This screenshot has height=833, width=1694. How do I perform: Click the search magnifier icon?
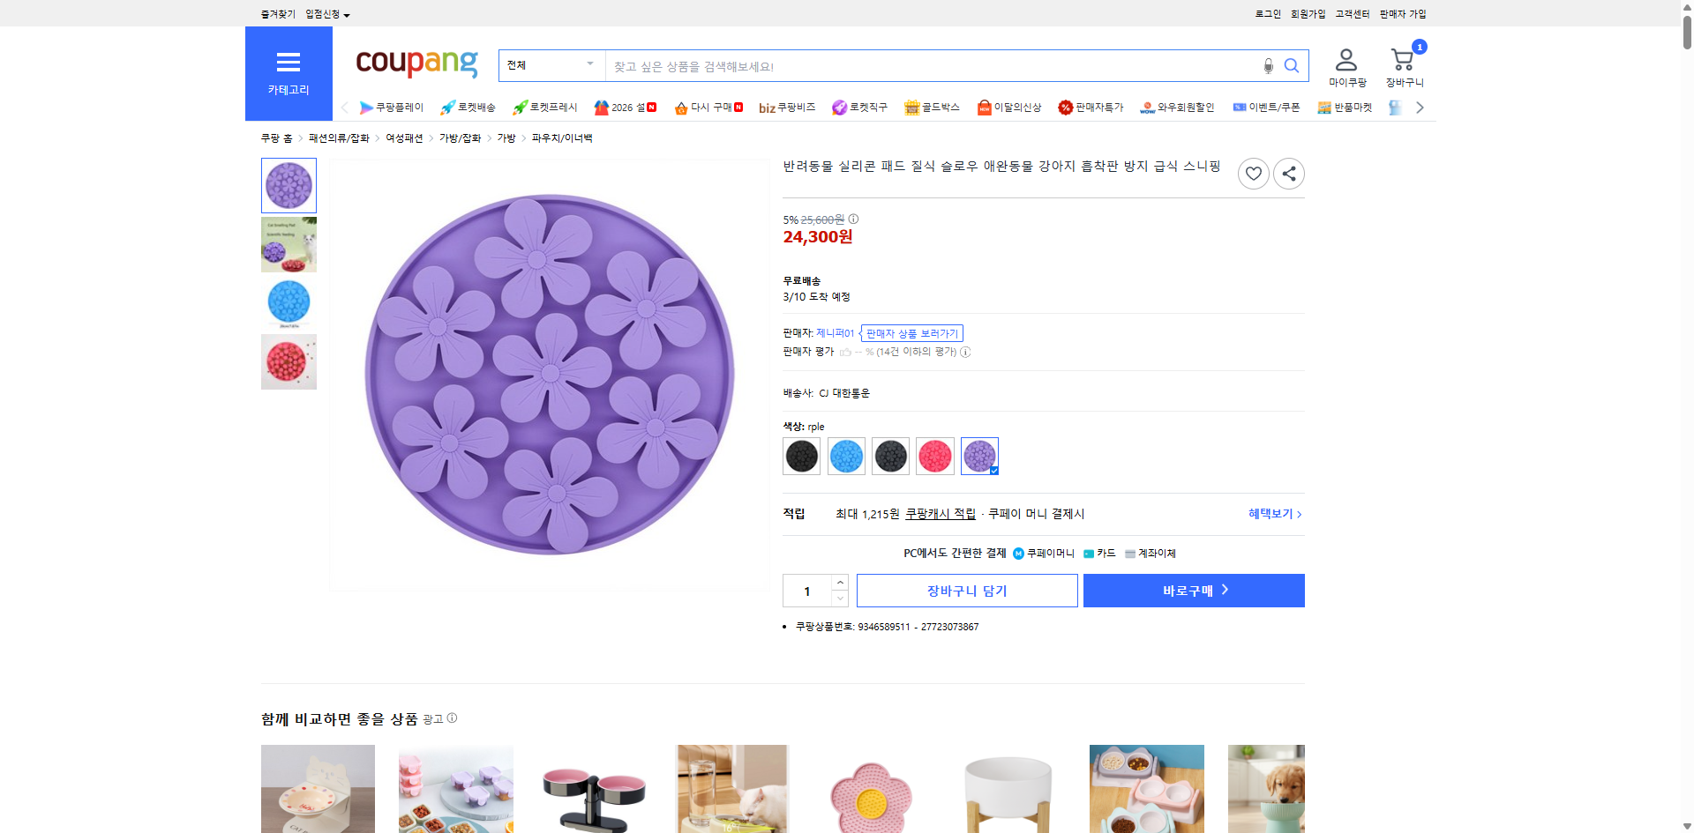[x=1292, y=65]
